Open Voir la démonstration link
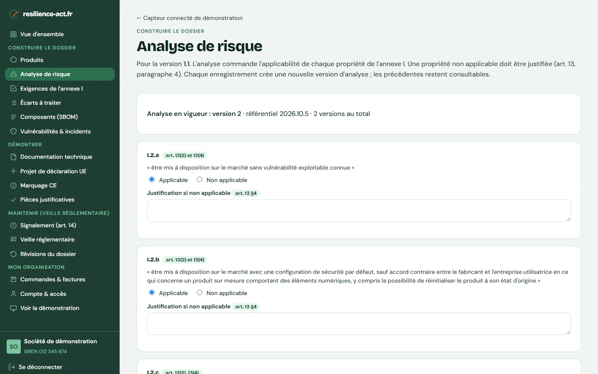Screen dimensions: 598x374 60,308
